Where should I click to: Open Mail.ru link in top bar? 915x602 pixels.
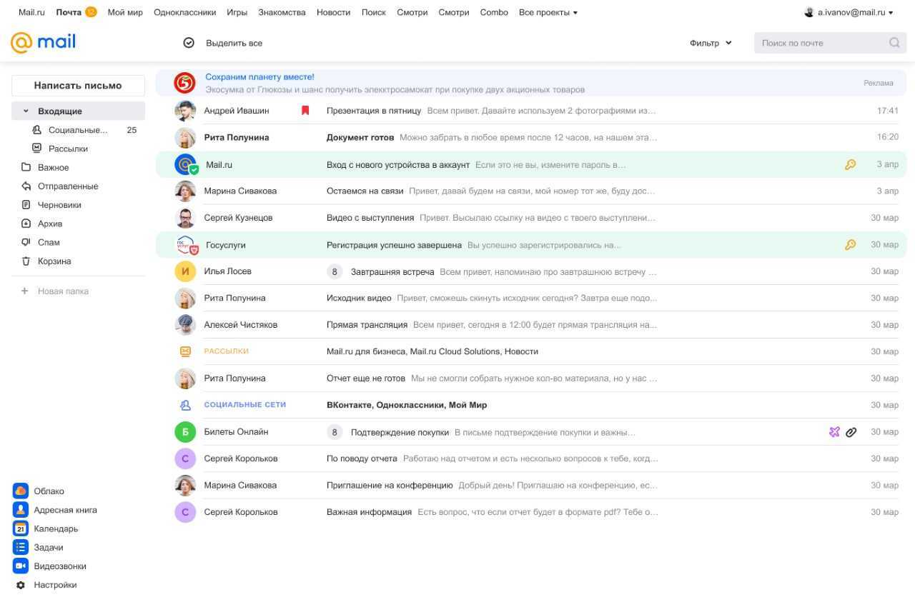click(x=31, y=12)
